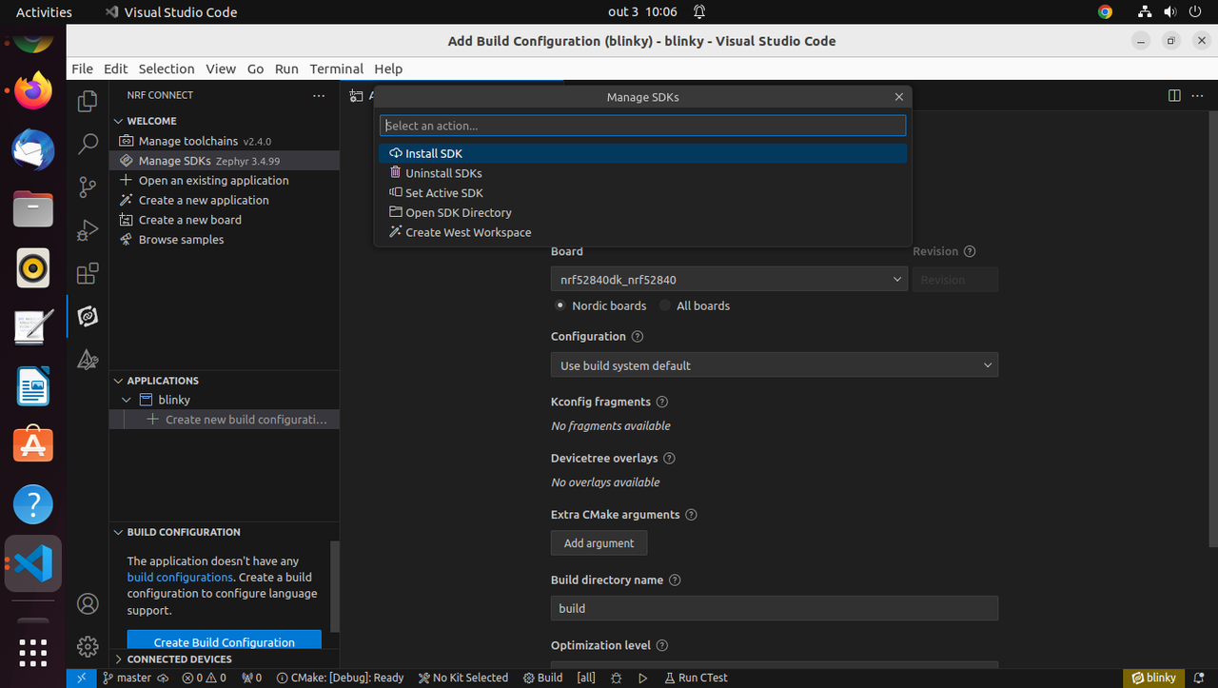Click Run CTest in status bar
Screen dimensions: 1218x688
click(696, 678)
